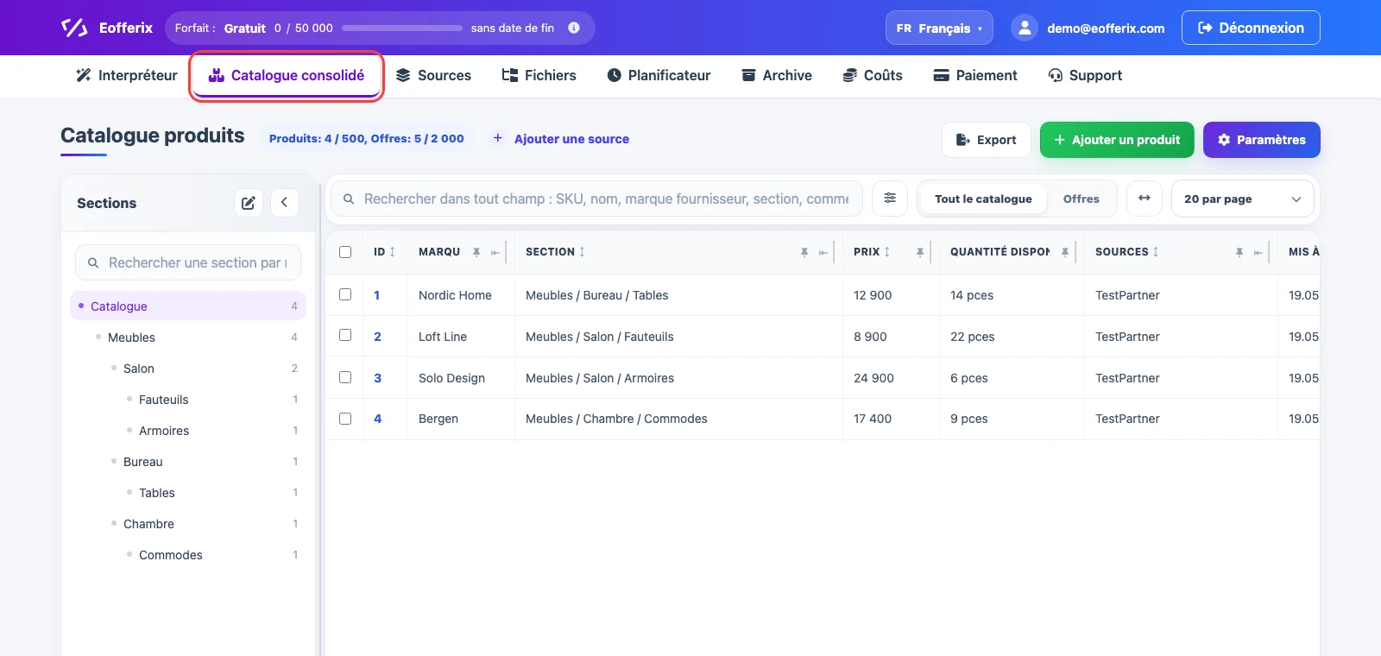Click Ajouter un produit button
The image size is (1381, 656).
coord(1117,140)
